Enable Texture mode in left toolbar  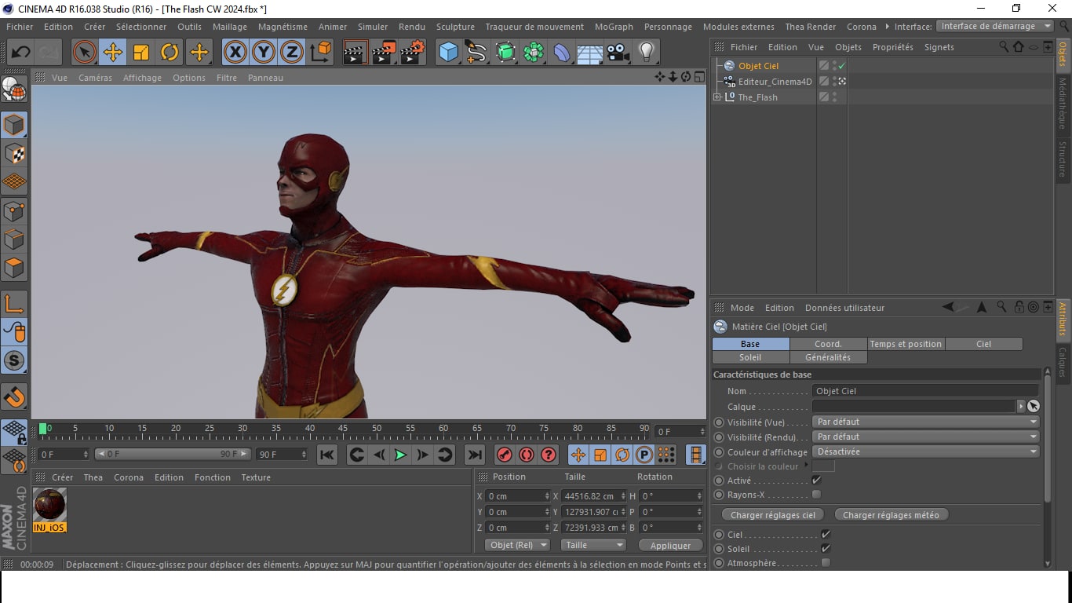pos(14,153)
